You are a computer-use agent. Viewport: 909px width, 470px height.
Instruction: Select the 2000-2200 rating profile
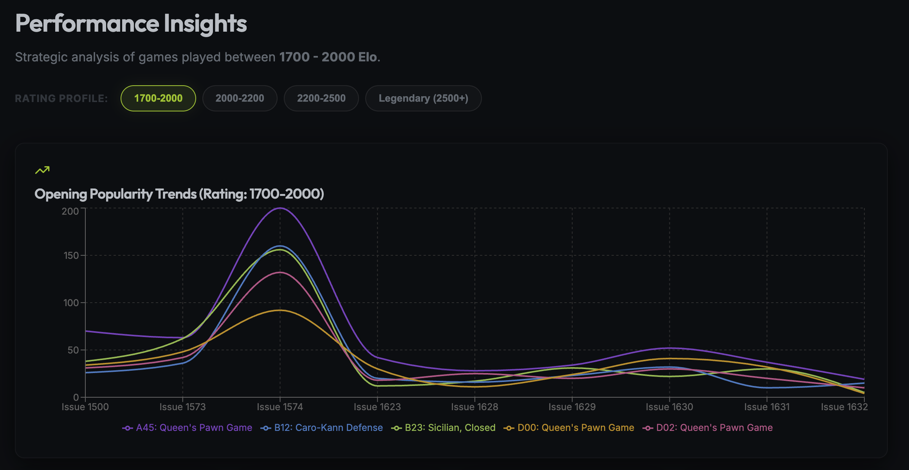240,98
